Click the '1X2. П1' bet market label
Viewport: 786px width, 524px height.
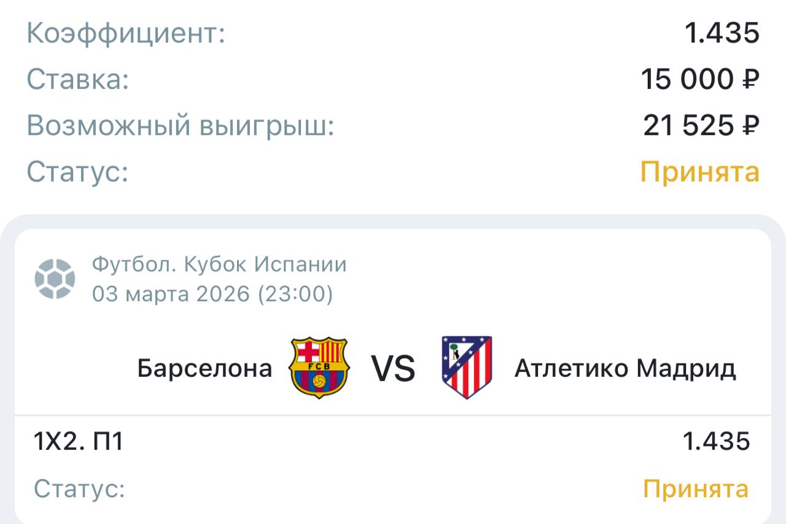click(x=79, y=441)
